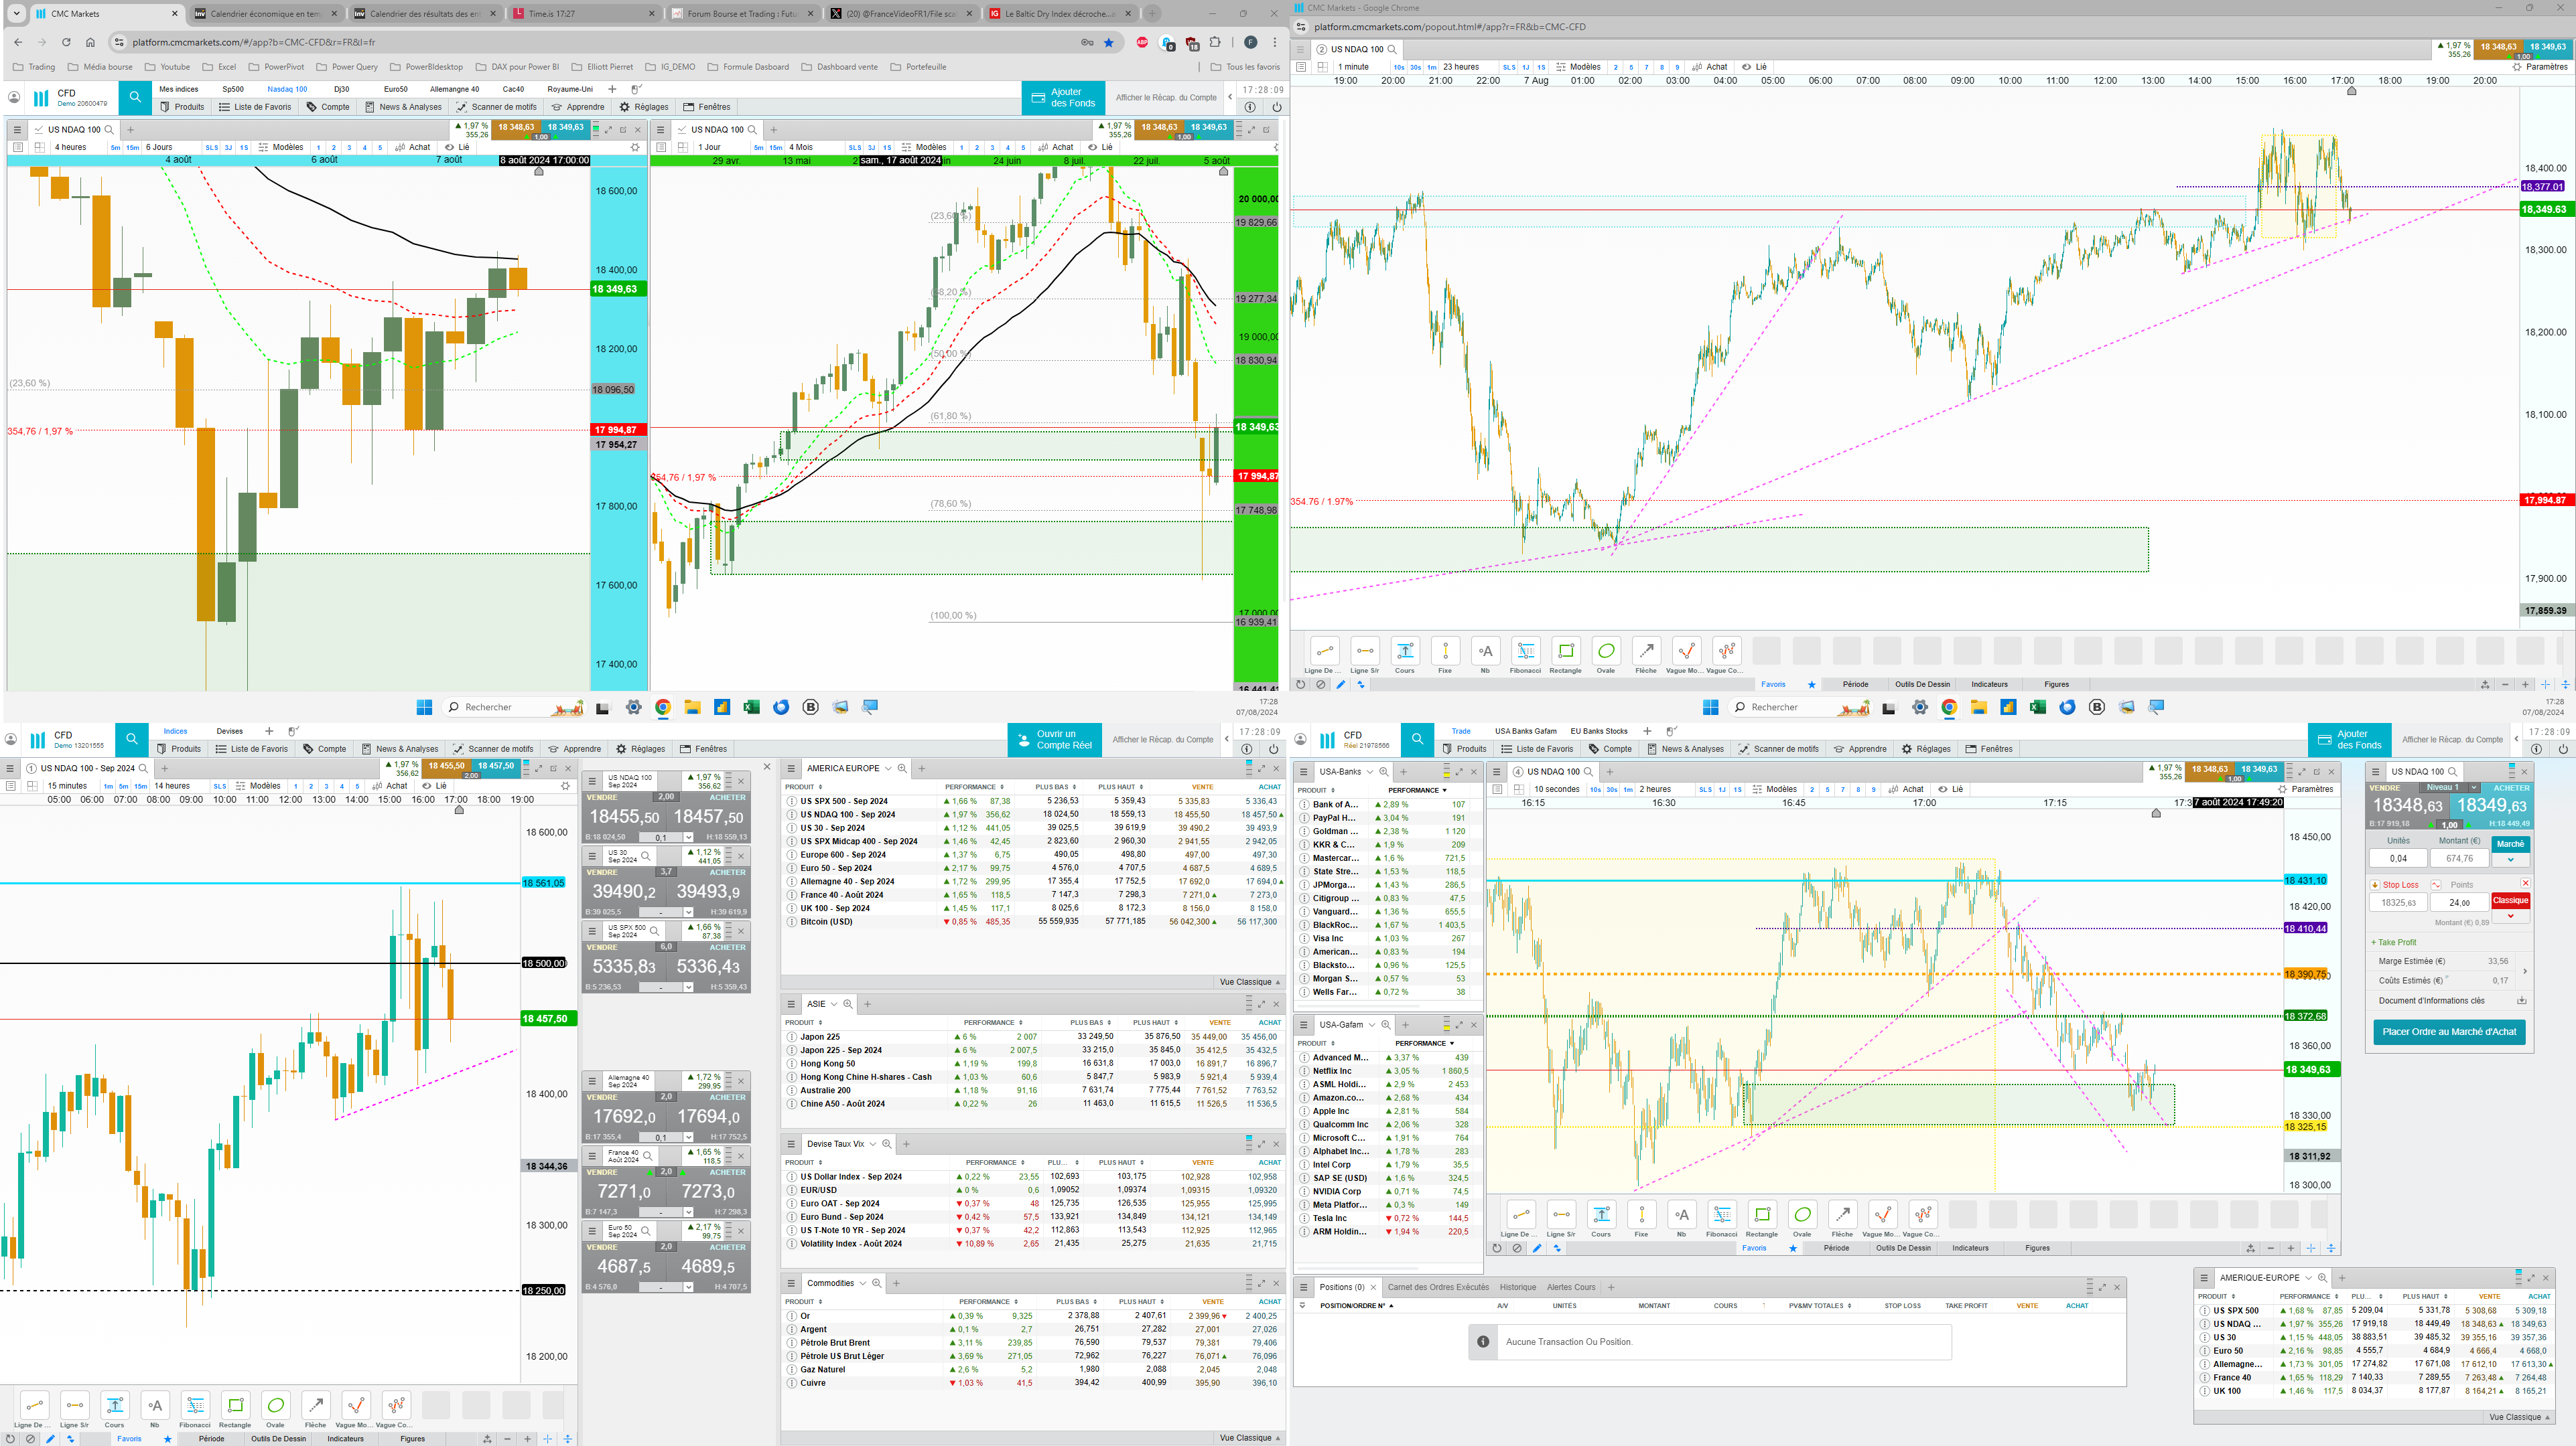This screenshot has height=1446, width=2576.
Task: Click search button beside CFD Demo 20600479
Action: click(x=135, y=98)
